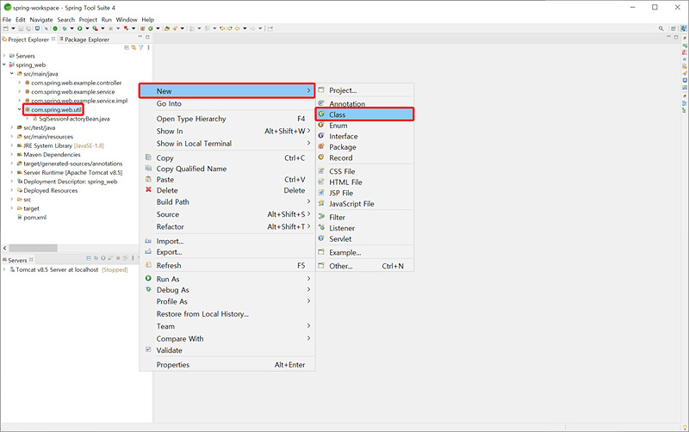Expand the Tomcat v8.5 Server entry

pyautogui.click(x=4, y=269)
